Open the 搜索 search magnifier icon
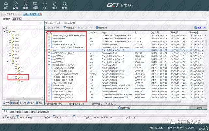The height and width of the screenshot is (131, 209). [x=64, y=4]
